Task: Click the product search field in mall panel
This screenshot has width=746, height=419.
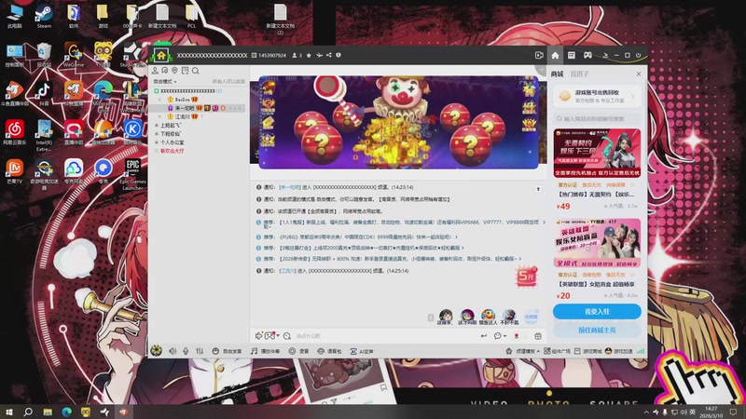Action: coord(597,119)
